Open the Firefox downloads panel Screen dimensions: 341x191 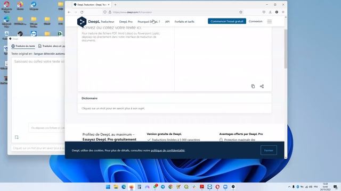[270, 12]
